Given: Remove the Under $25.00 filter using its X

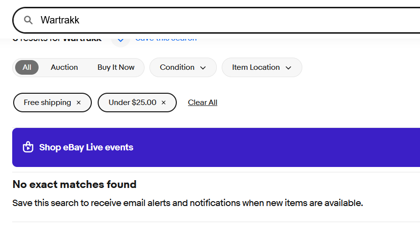Looking at the screenshot, I should 164,103.
